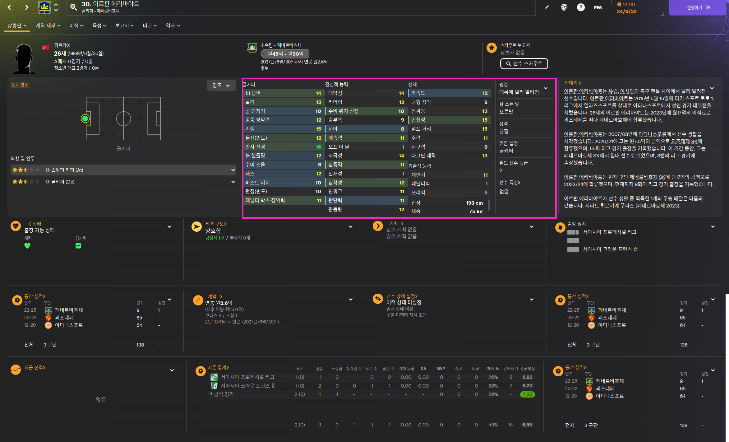Select the goalkeeper position dot on pitch
The width and height of the screenshot is (729, 442).
[x=85, y=119]
